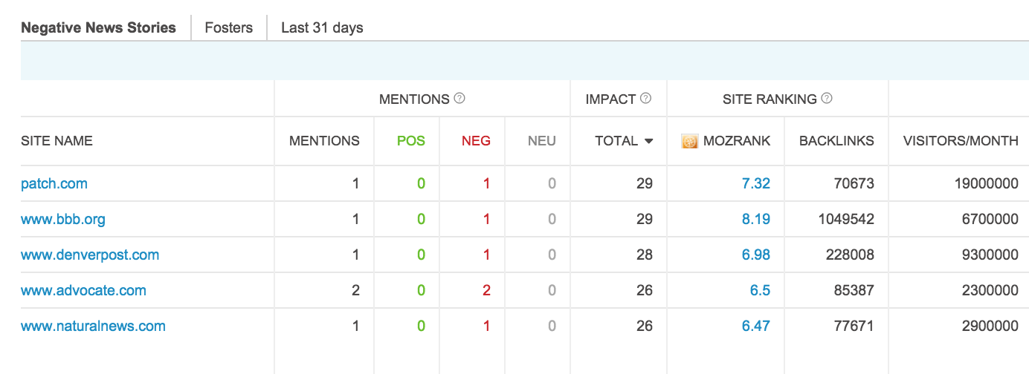Image resolution: width=1029 pixels, height=374 pixels.
Task: Click the help icon beside IMPACT
Action: (x=646, y=98)
